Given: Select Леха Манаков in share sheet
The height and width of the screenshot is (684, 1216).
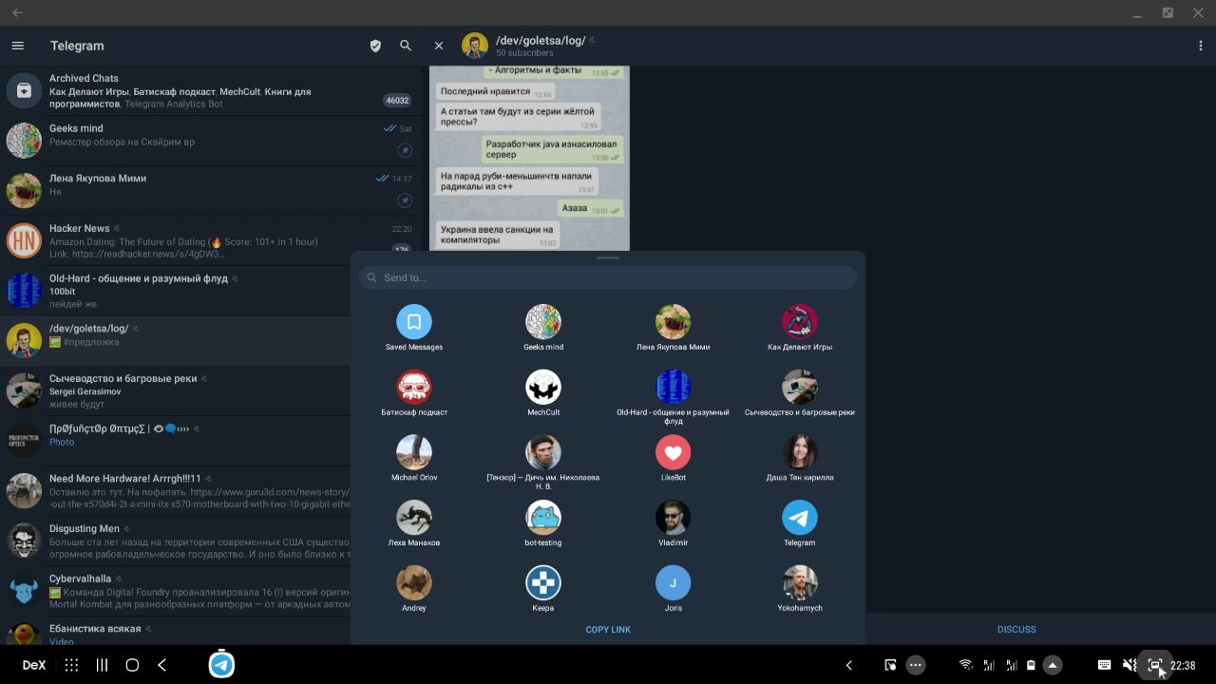Looking at the screenshot, I should pos(414,524).
